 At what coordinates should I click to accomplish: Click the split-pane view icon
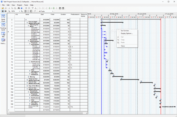click(5, 11)
